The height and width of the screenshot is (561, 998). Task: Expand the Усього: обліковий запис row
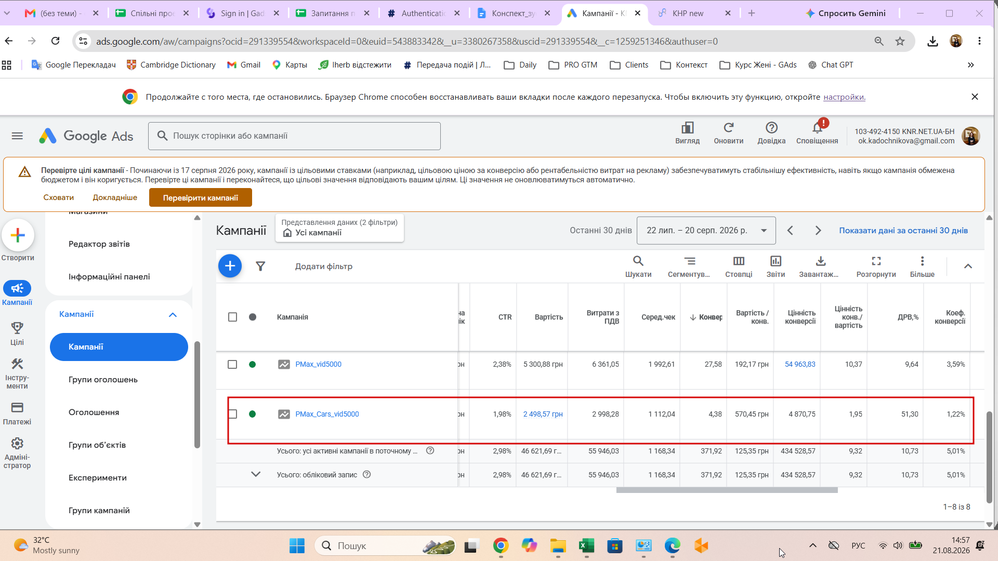tap(255, 475)
